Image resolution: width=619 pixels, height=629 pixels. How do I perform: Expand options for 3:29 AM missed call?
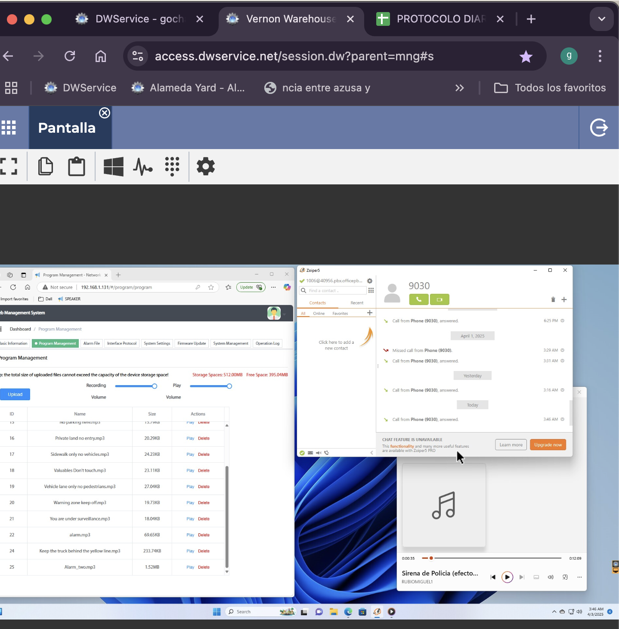[562, 350]
